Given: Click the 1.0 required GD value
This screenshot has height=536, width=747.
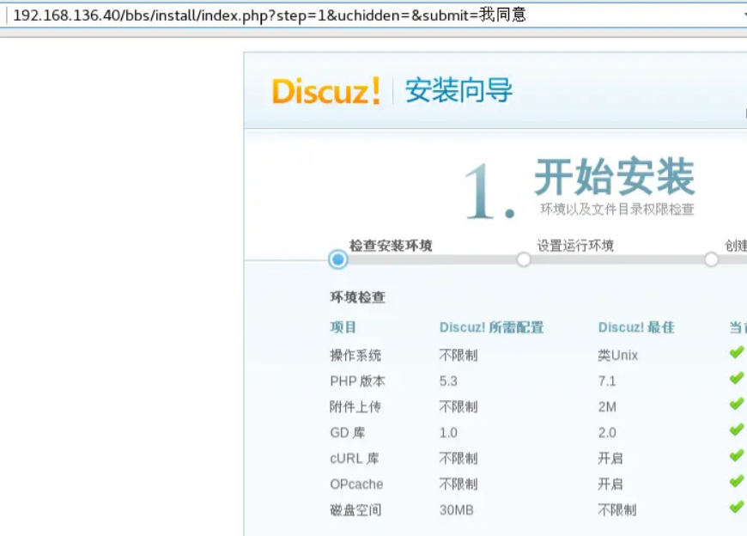Looking at the screenshot, I should tap(448, 433).
